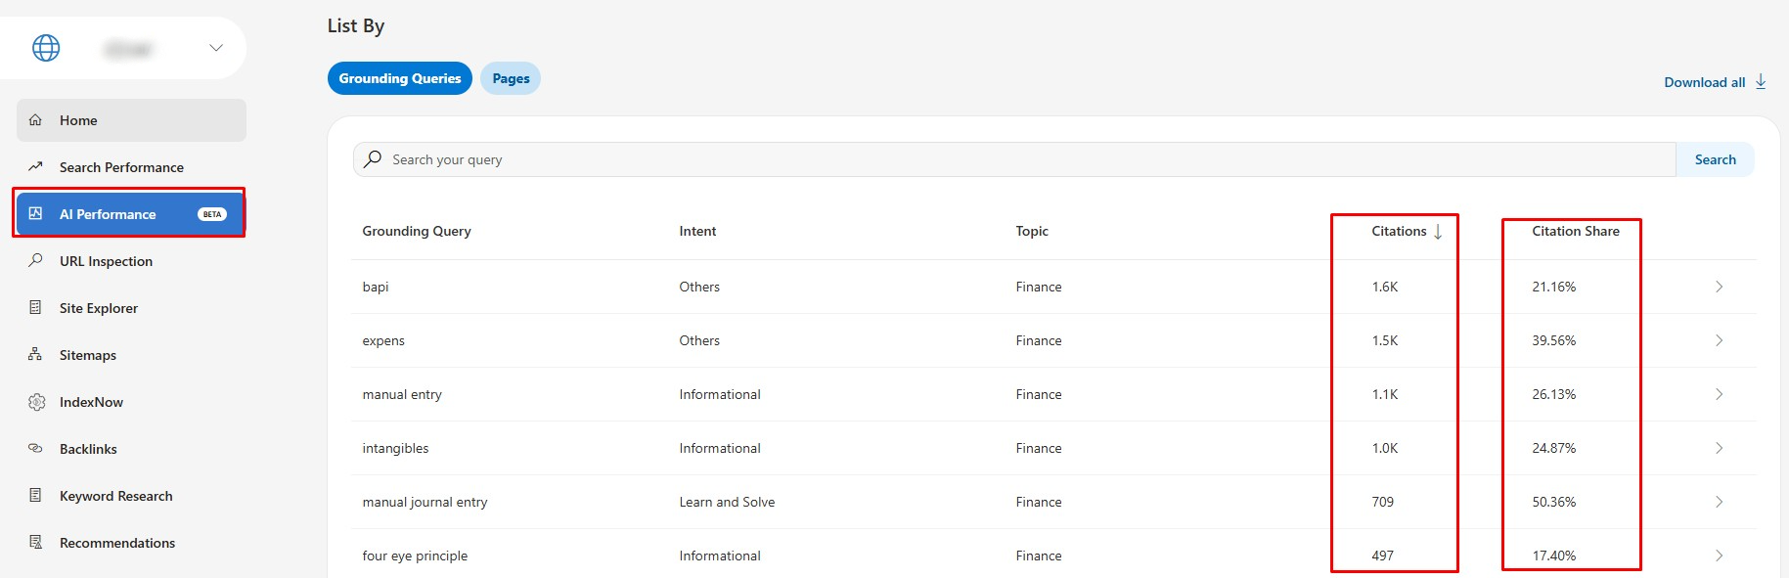Click the Search Performance trend icon
This screenshot has height=578, width=1789.
[35, 167]
